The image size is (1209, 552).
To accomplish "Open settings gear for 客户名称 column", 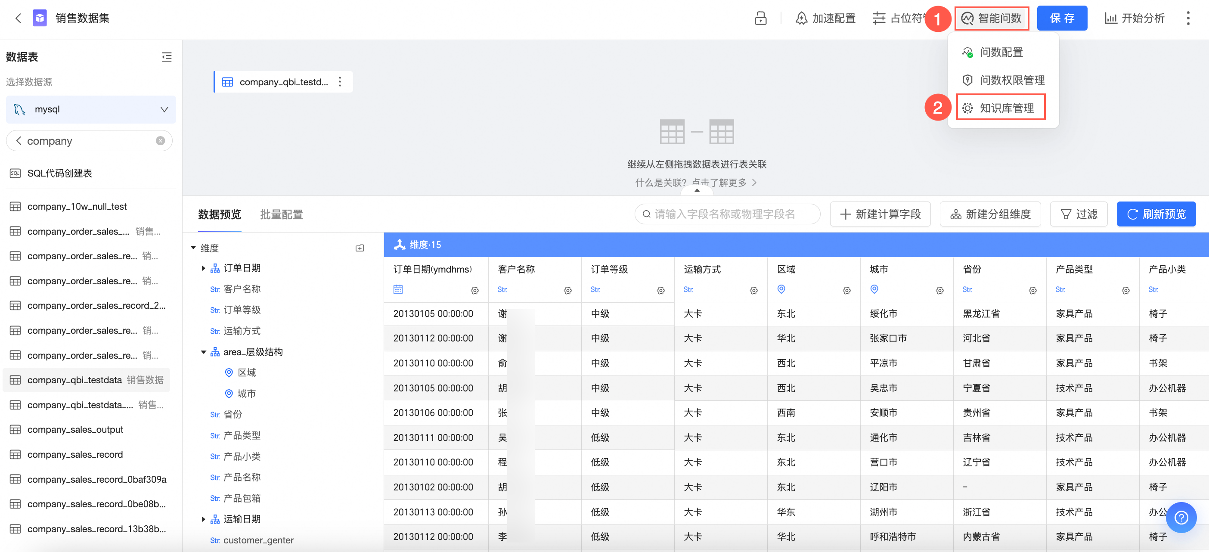I will 567,291.
